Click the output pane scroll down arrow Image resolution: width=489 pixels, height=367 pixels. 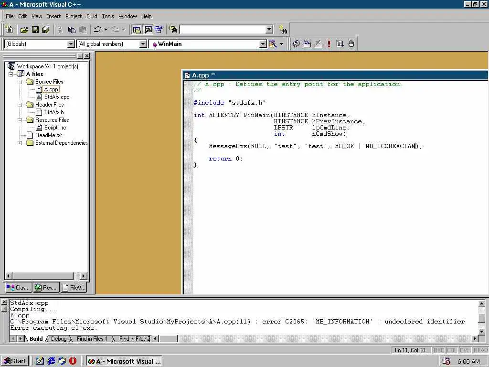(481, 332)
